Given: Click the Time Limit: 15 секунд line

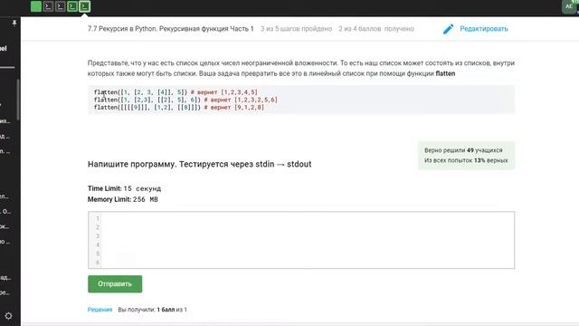Looking at the screenshot, I should tap(125, 188).
